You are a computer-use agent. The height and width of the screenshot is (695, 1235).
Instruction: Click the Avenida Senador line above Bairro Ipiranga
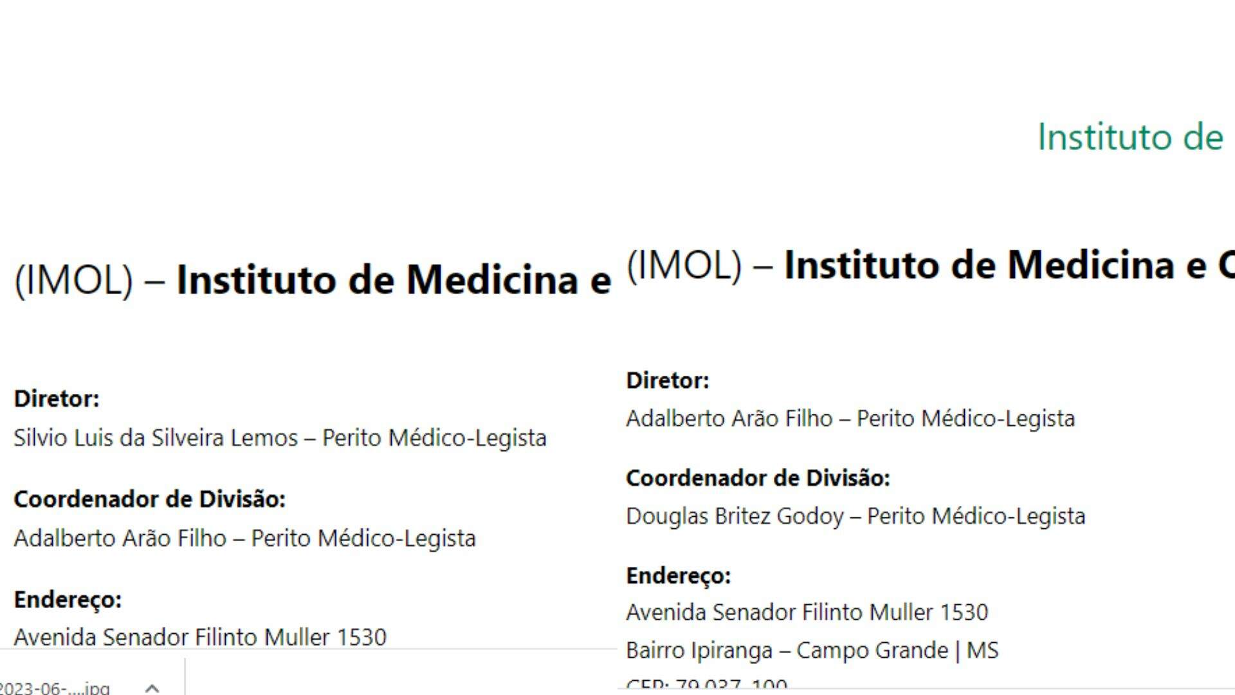[x=807, y=612]
